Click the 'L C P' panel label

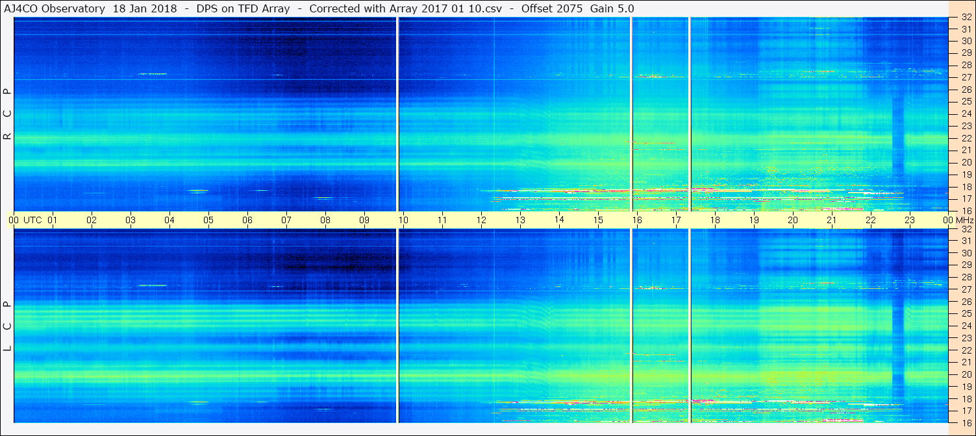7,326
